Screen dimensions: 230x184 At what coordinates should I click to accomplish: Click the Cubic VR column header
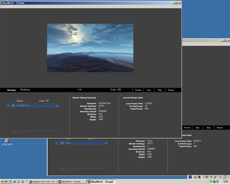coord(43,101)
